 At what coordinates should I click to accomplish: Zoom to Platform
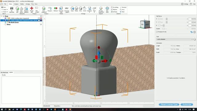tap(114, 10)
